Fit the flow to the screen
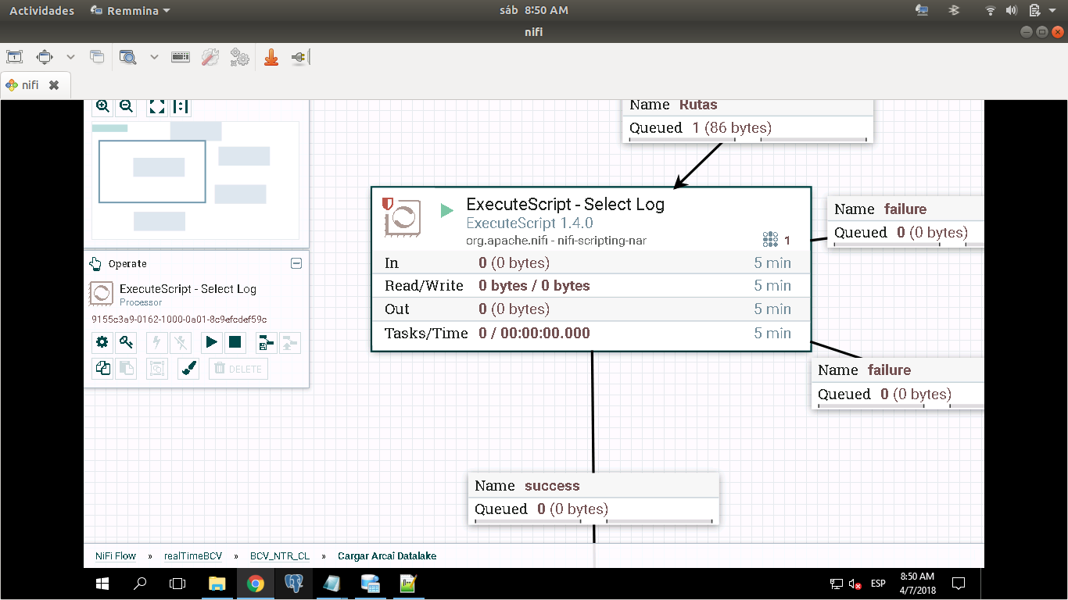The width and height of the screenshot is (1068, 600). (157, 107)
